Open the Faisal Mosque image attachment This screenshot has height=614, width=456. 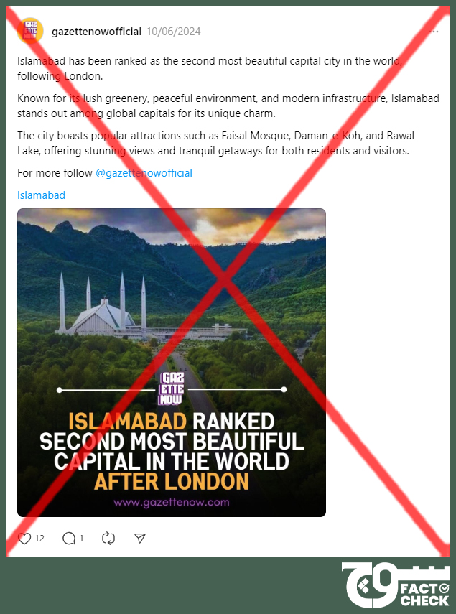click(x=172, y=363)
